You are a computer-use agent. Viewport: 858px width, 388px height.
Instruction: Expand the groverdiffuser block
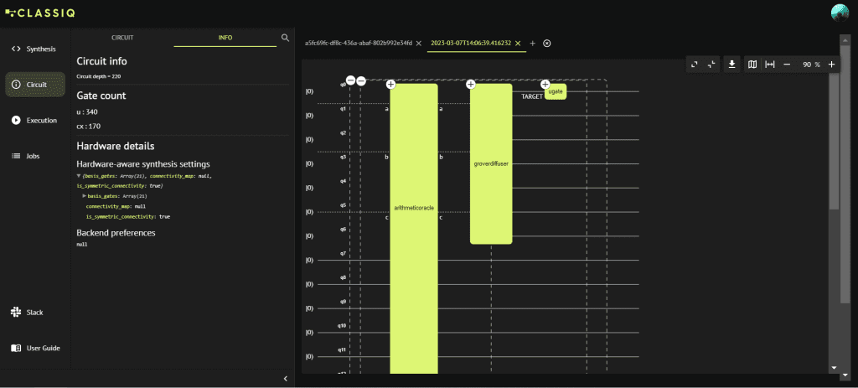(471, 85)
